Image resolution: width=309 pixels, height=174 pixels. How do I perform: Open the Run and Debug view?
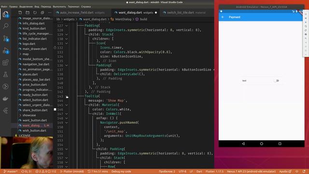[5, 50]
